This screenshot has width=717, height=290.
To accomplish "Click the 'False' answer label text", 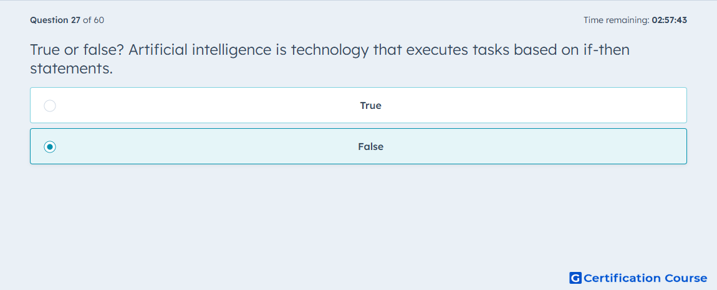I will [x=370, y=147].
